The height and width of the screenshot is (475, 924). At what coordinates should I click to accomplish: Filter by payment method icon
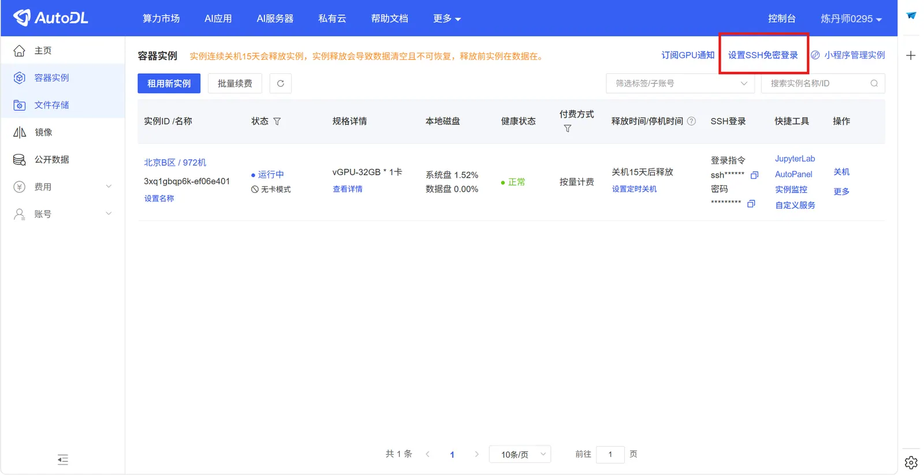[567, 129]
